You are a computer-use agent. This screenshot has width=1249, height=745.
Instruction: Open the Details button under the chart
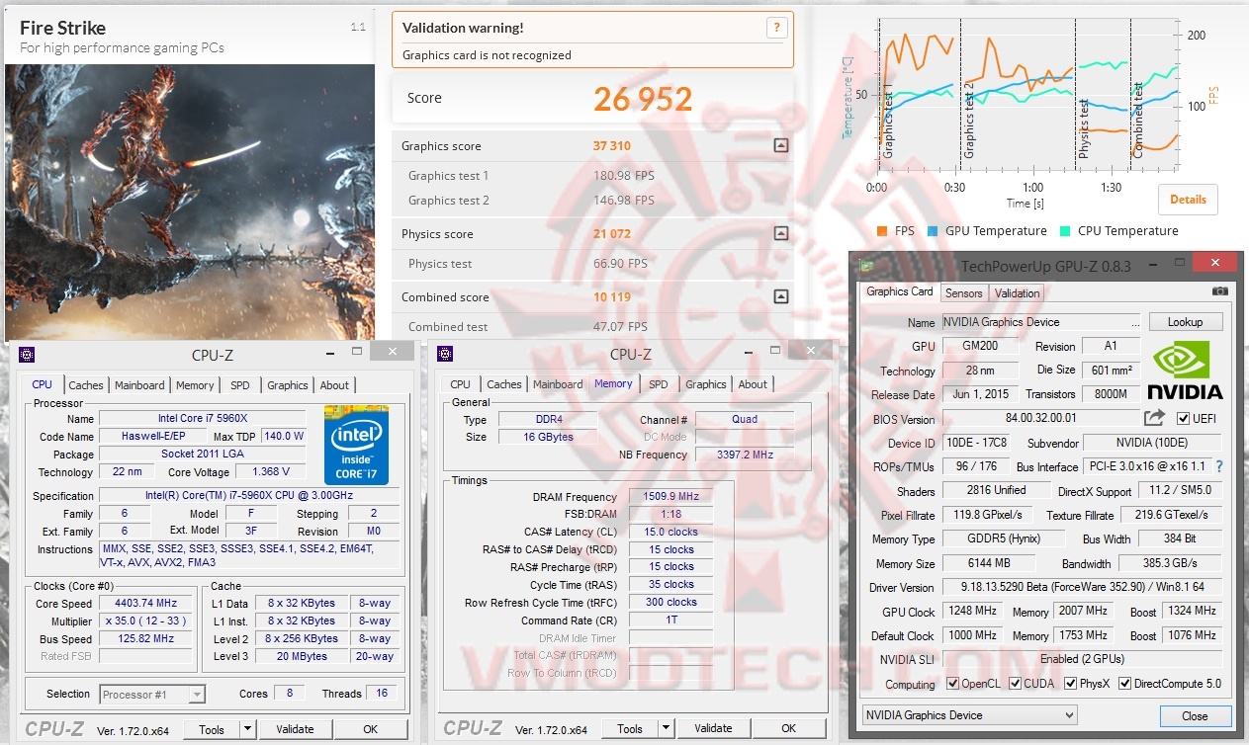[x=1188, y=199]
